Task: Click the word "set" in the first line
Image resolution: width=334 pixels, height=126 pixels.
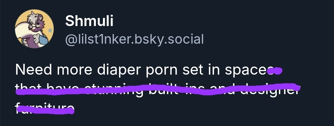Action: coord(193,70)
